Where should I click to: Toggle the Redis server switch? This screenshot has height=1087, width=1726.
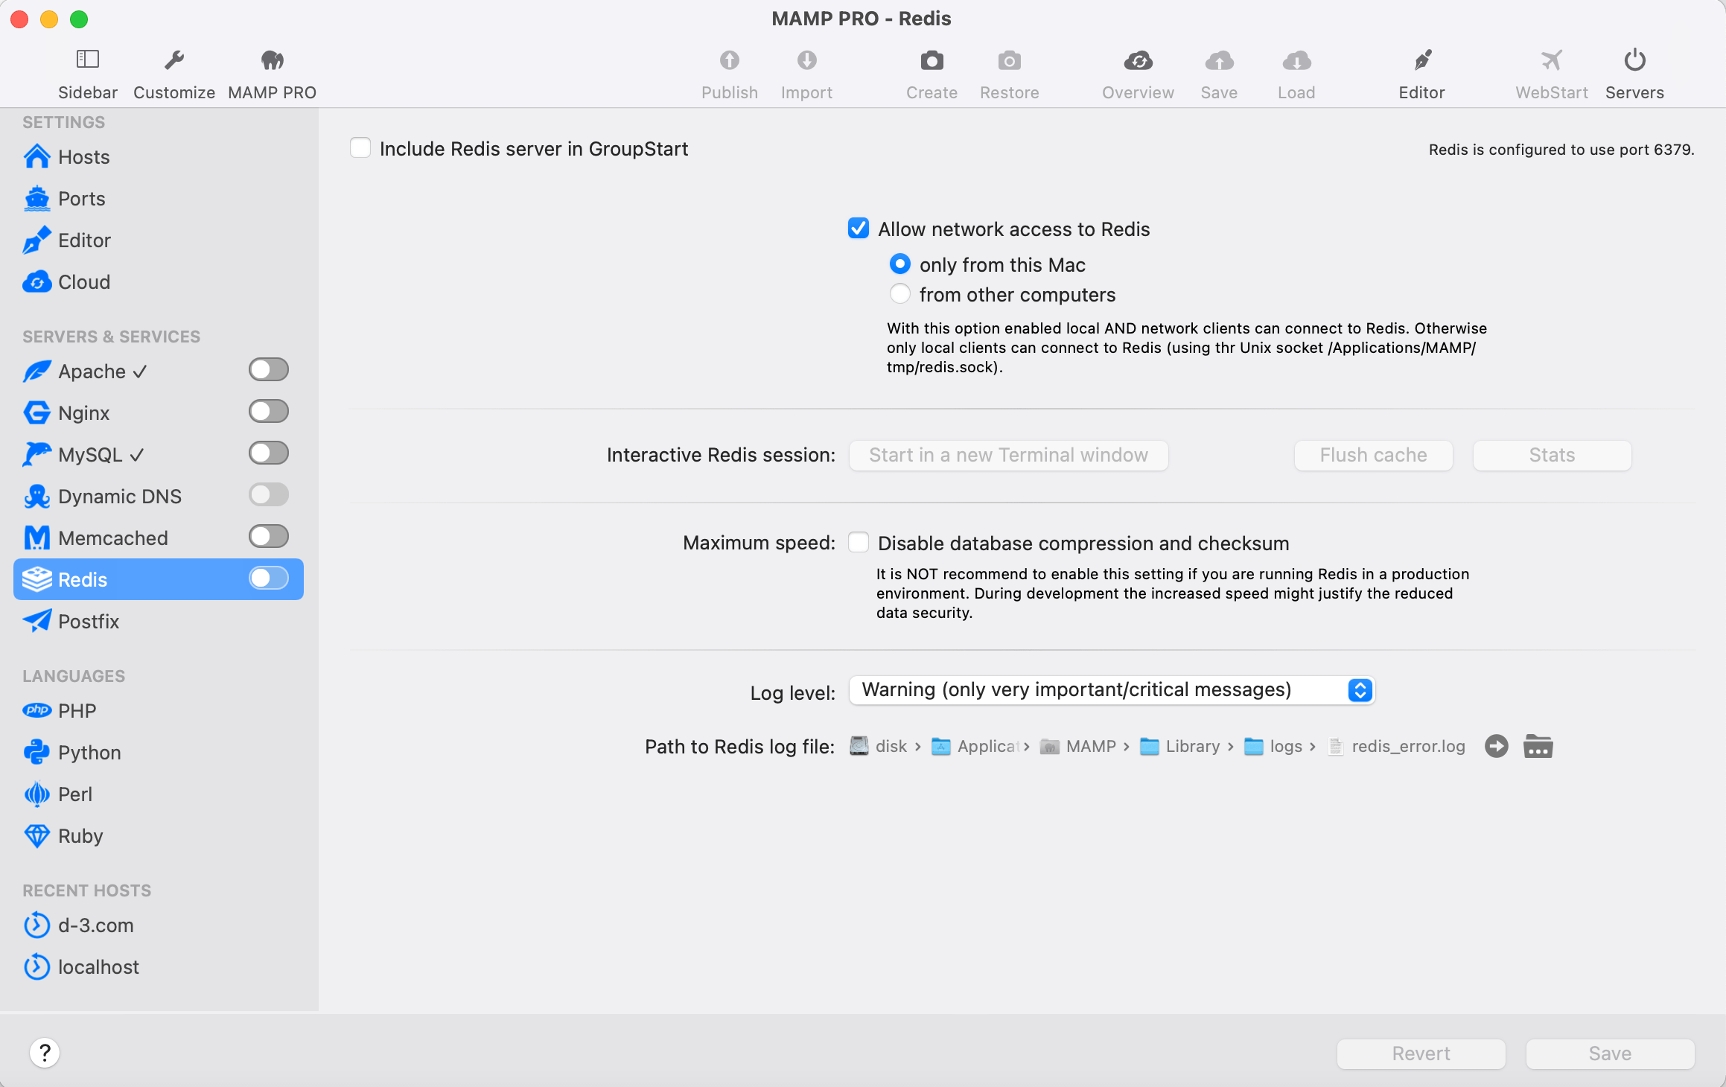click(x=269, y=578)
